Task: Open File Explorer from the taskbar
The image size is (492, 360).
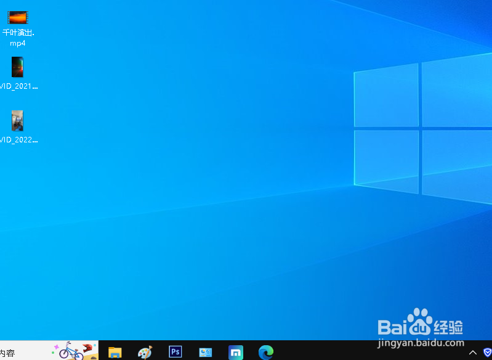Action: point(115,352)
